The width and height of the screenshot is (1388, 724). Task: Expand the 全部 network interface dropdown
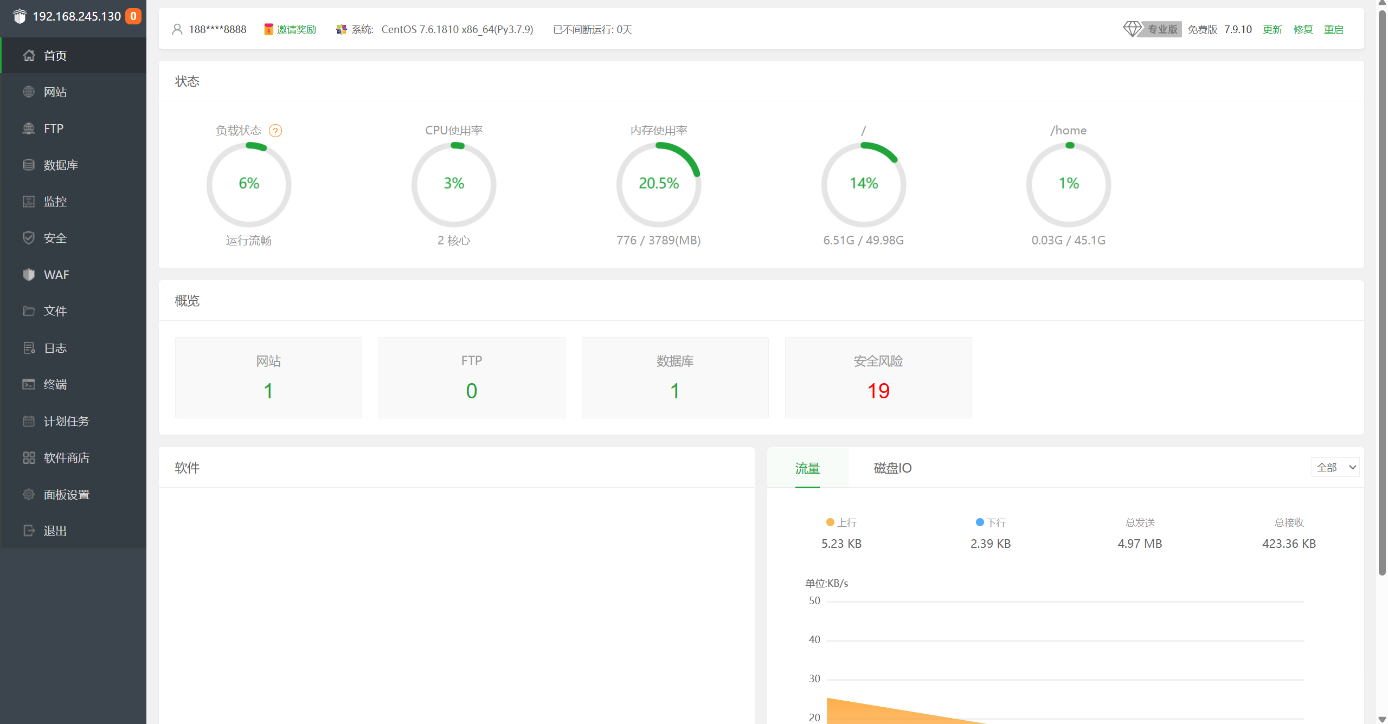pos(1335,467)
